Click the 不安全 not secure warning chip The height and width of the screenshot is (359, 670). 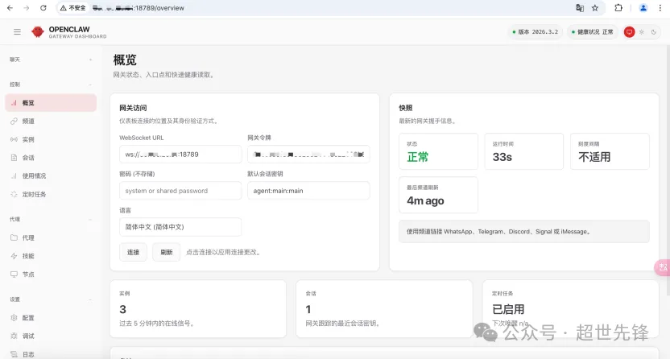(73, 8)
